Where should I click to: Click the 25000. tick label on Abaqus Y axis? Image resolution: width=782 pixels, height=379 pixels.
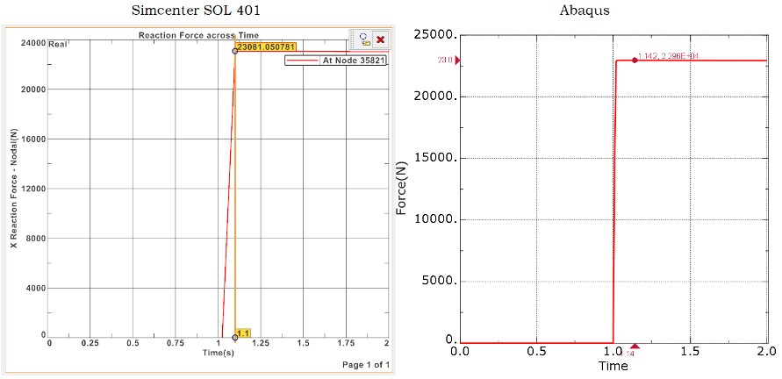click(435, 35)
